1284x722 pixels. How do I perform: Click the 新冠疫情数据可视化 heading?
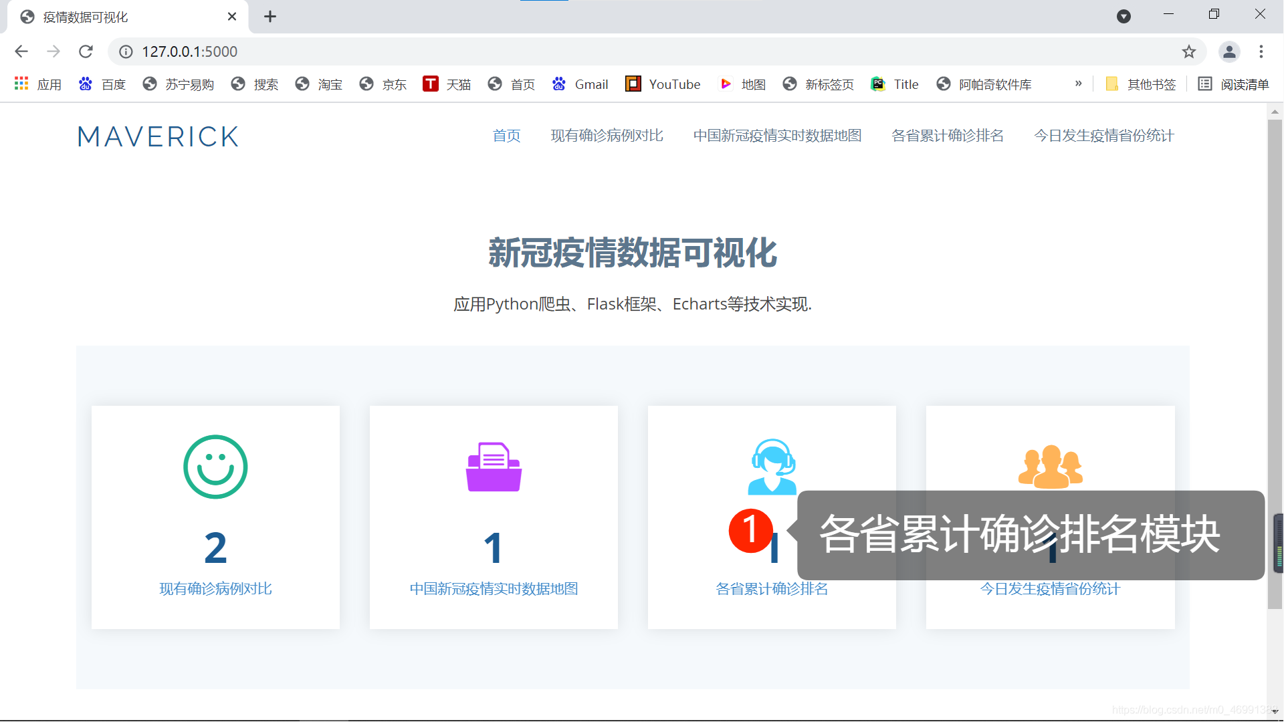[x=633, y=253]
